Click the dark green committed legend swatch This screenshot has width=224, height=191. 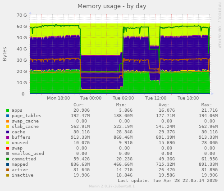[x=8, y=159]
